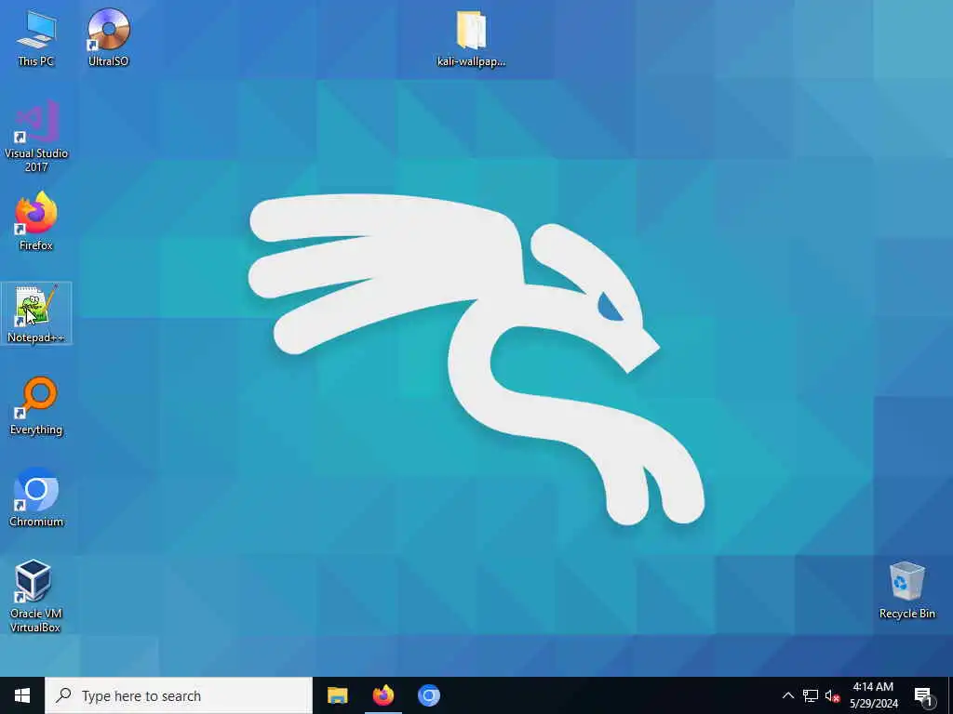
Task: Open the Action Center notifications icon
Action: click(924, 695)
